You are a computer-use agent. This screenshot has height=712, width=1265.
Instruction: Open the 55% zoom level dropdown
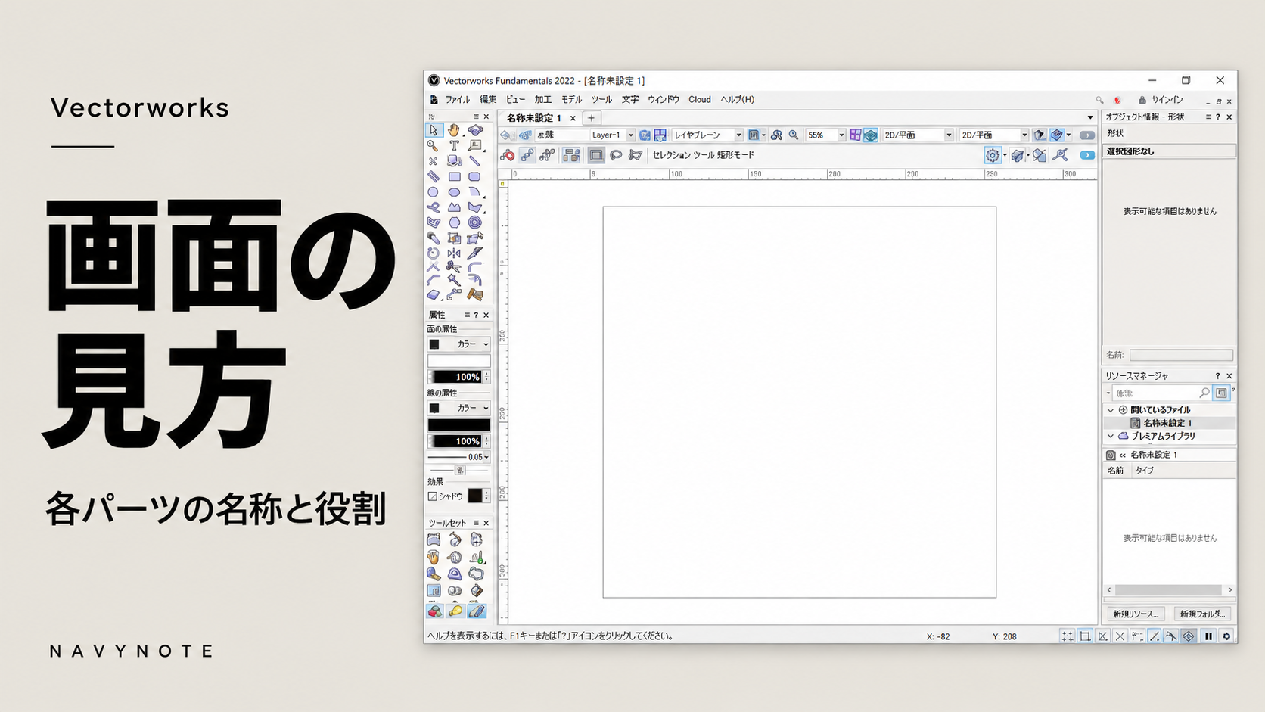pyautogui.click(x=825, y=135)
